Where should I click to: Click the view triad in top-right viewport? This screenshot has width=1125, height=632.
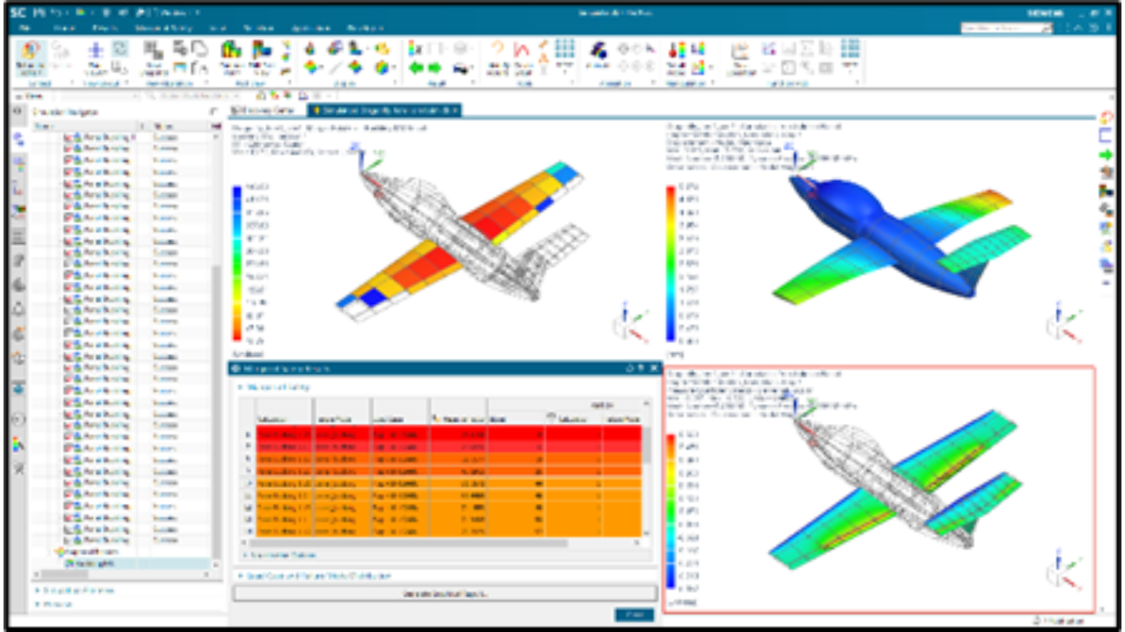(x=1063, y=324)
